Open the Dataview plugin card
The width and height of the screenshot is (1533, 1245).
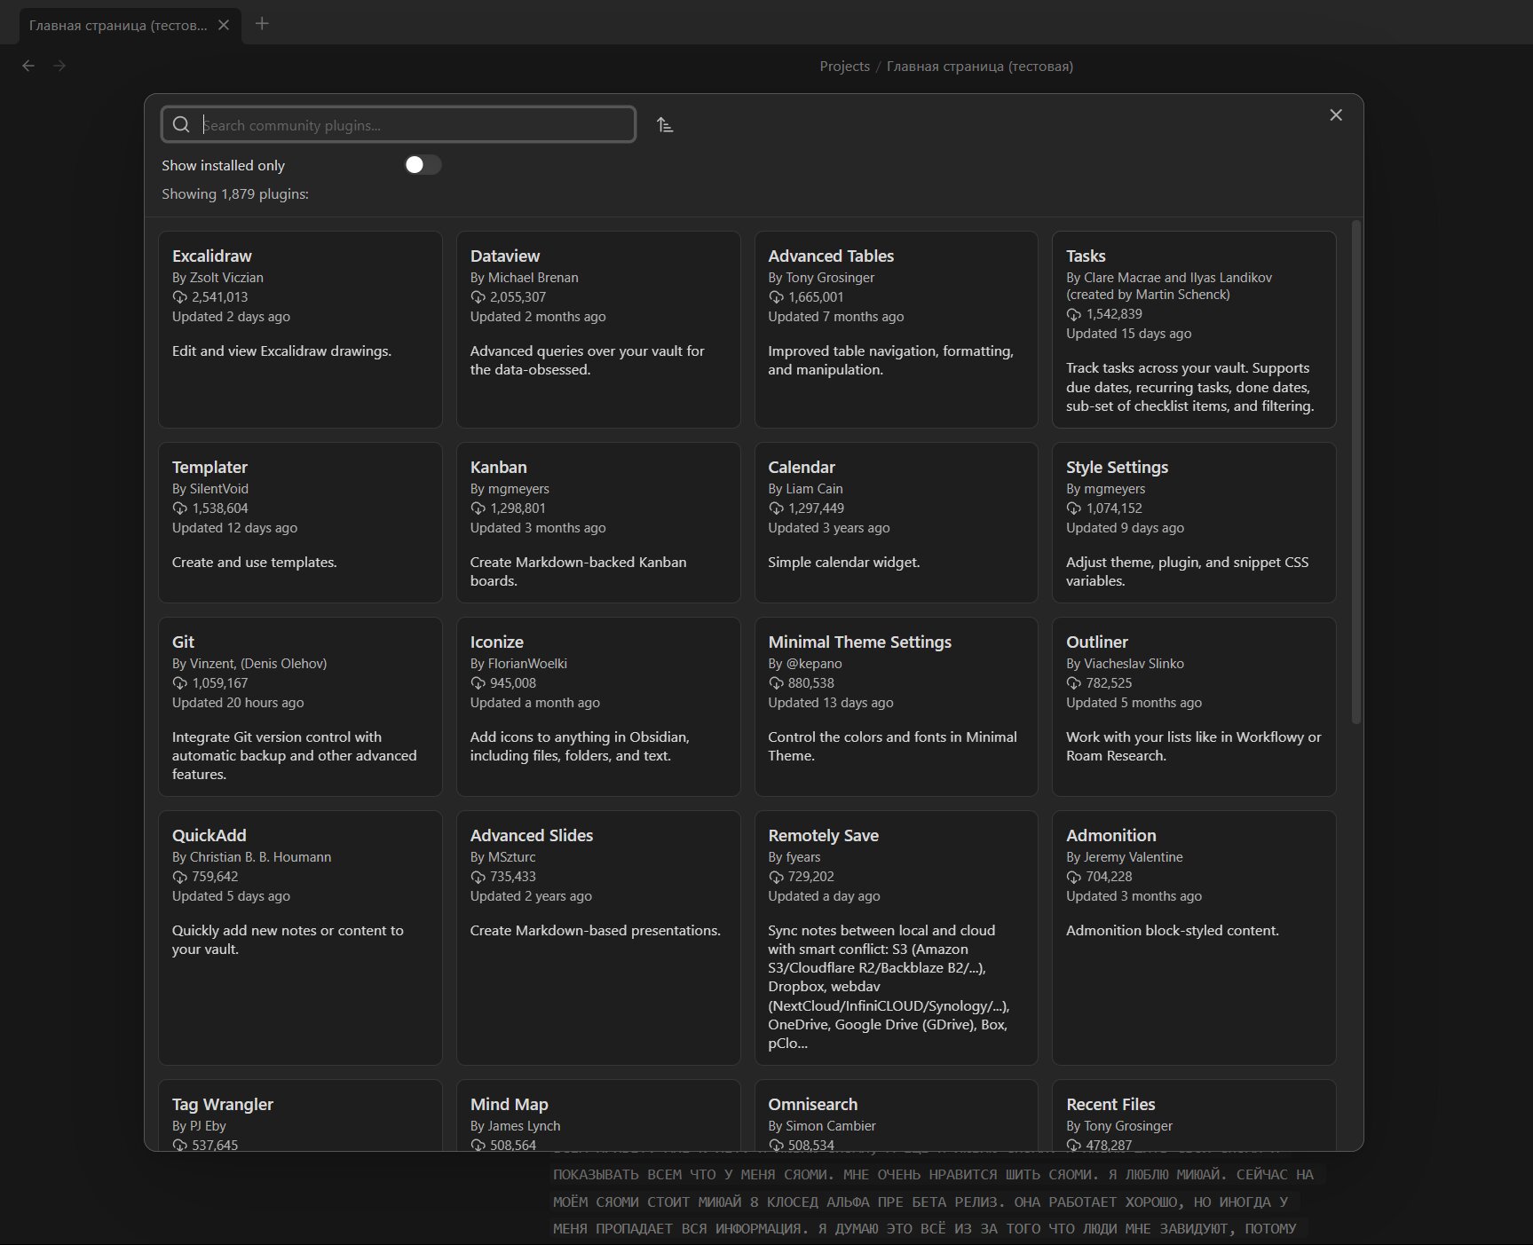click(598, 329)
